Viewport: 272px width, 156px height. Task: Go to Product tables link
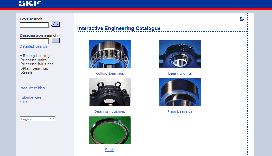32,88
